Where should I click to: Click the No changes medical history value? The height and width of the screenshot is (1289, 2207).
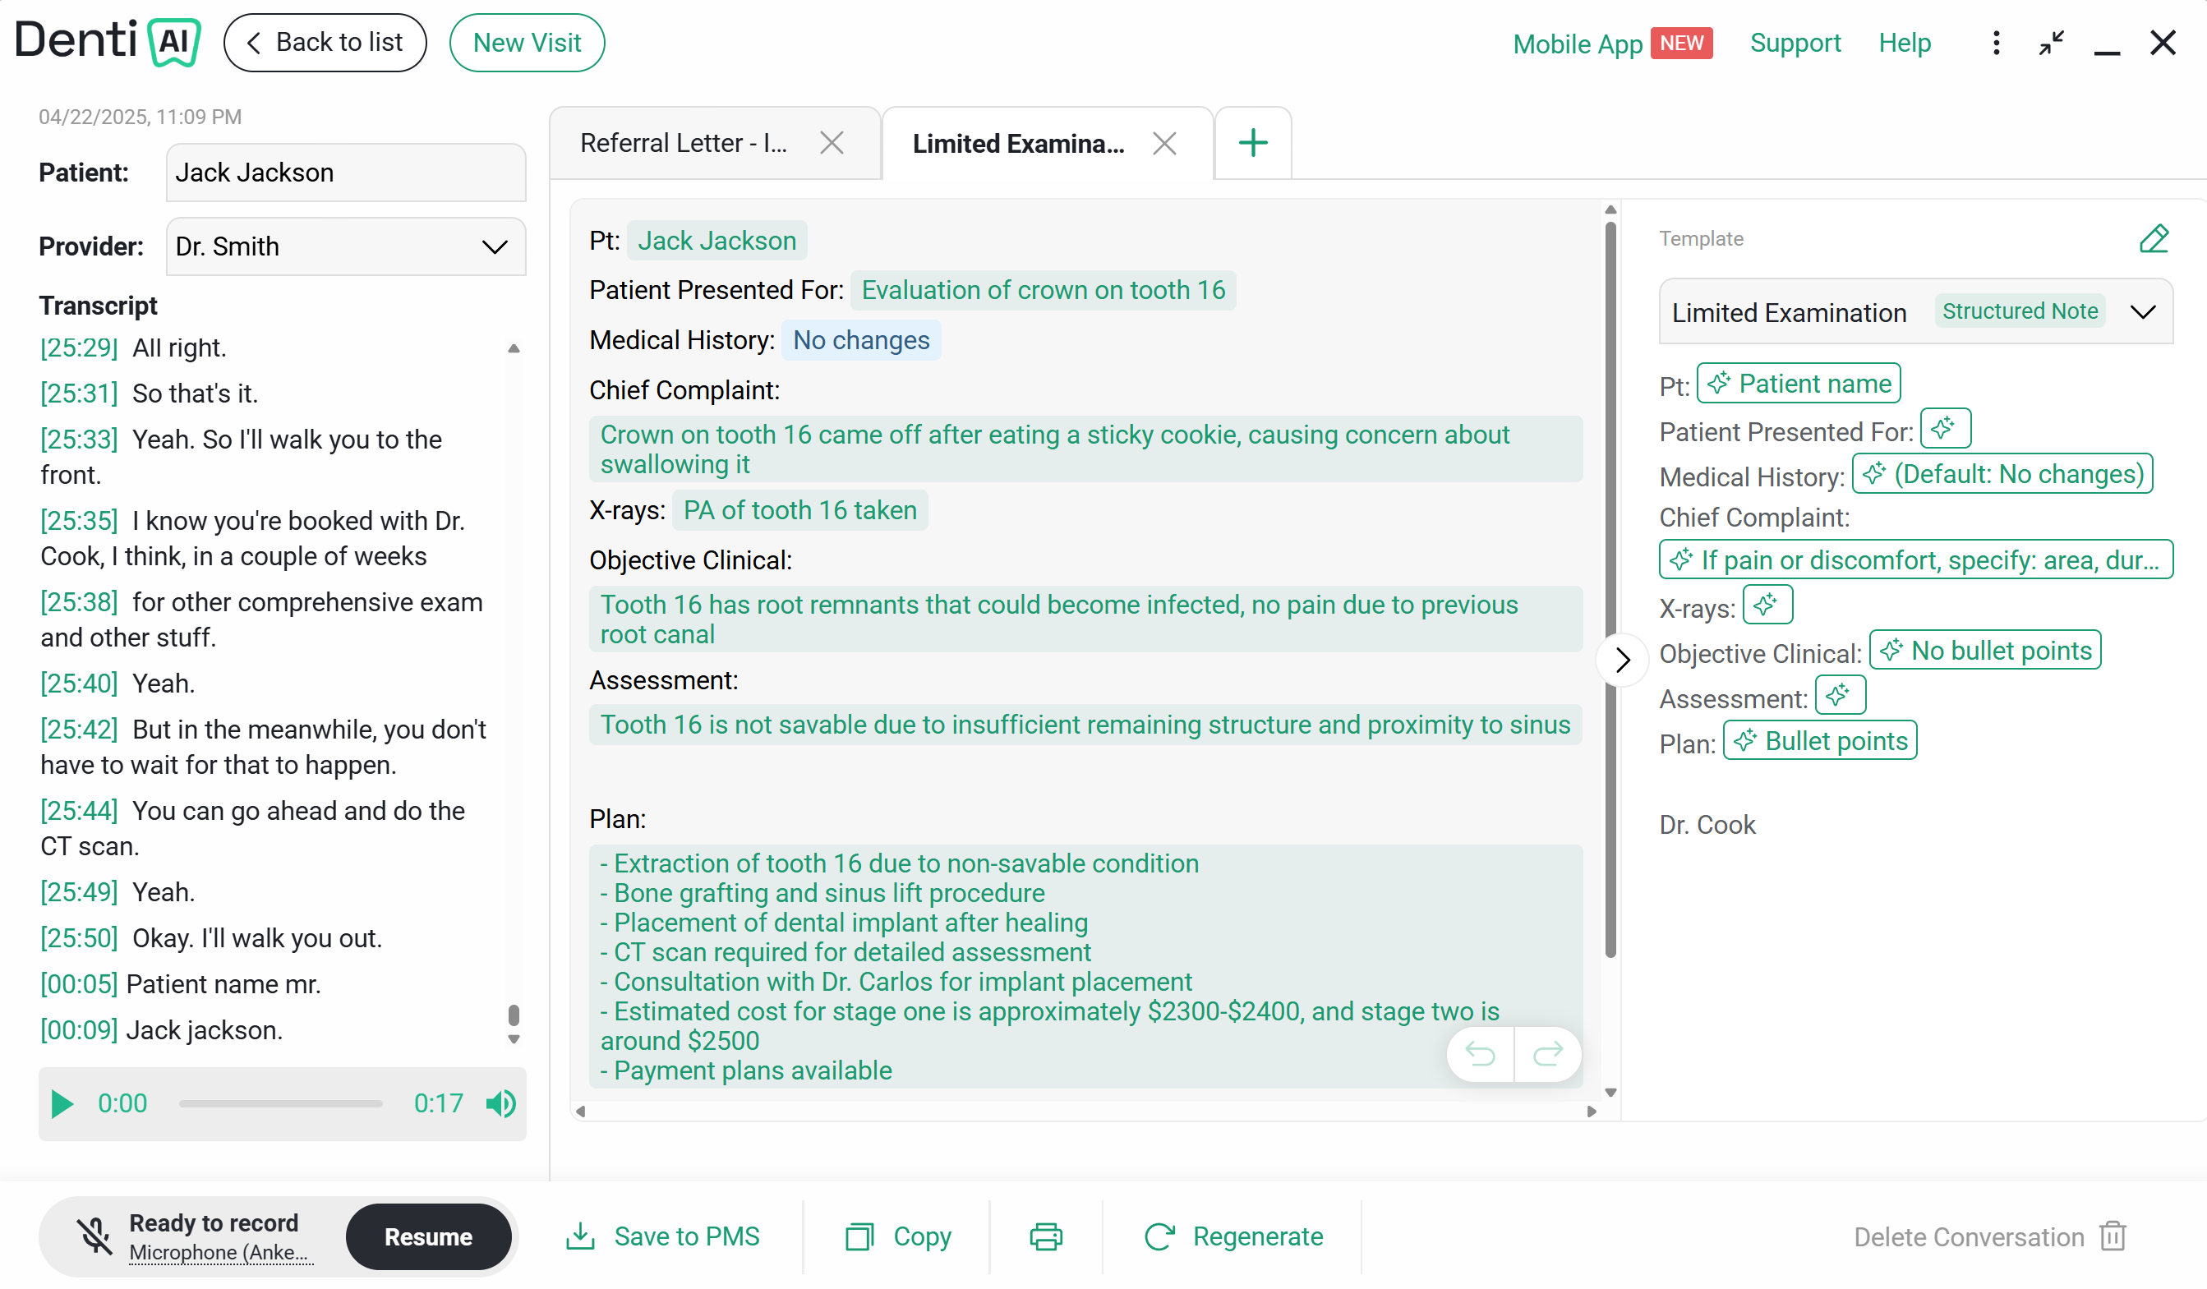point(861,340)
